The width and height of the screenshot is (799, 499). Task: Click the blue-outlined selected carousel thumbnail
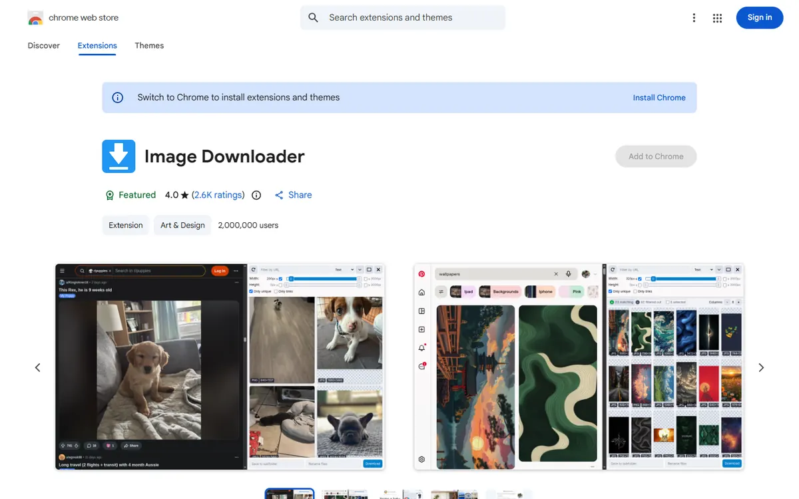click(x=290, y=494)
